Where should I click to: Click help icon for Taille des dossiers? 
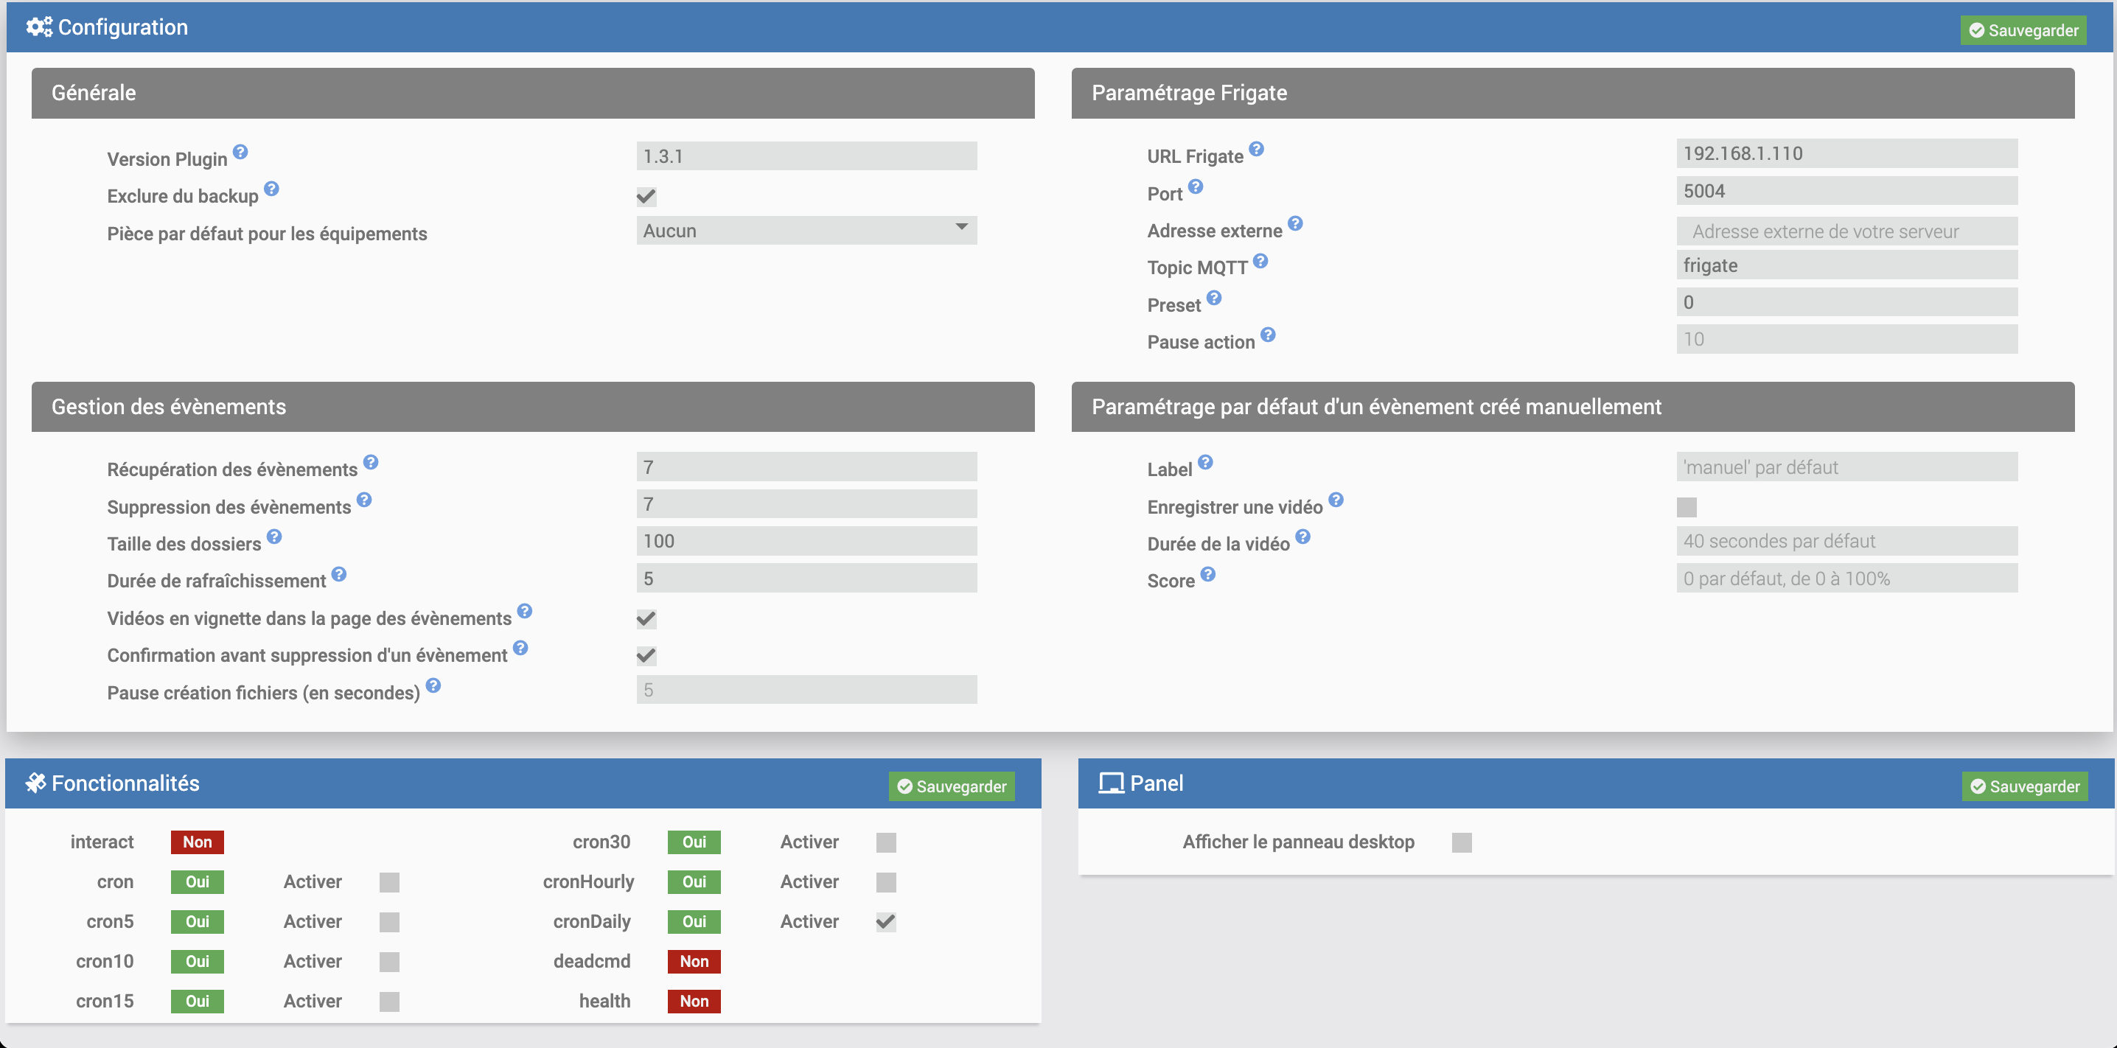pyautogui.click(x=274, y=537)
